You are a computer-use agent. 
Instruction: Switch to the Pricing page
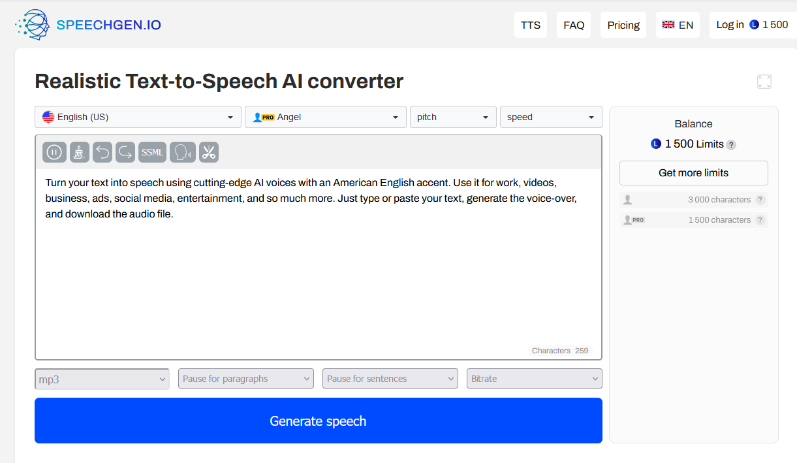[623, 24]
